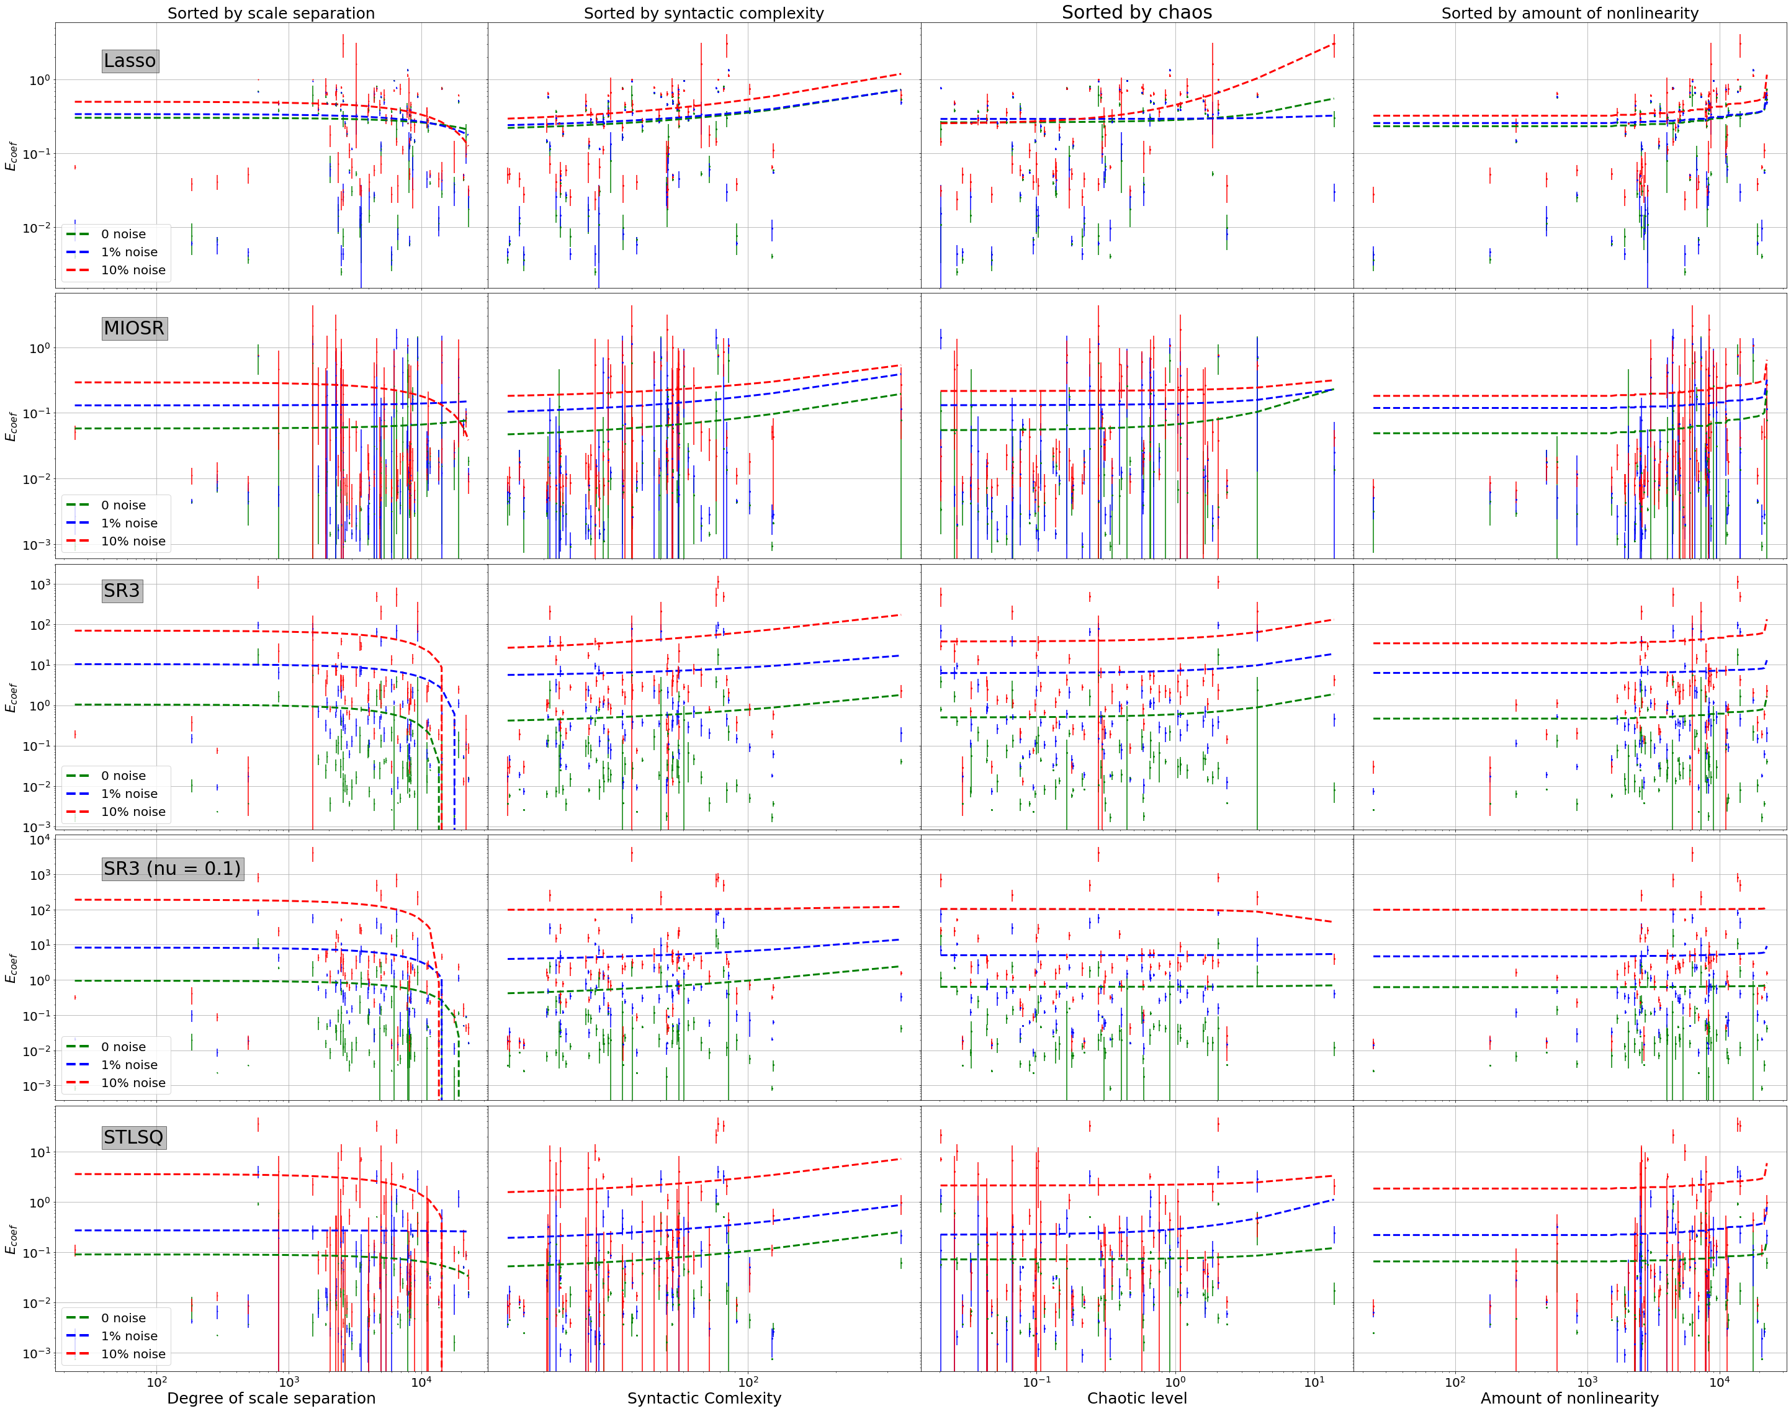
Task: Select the 'MIOSR' method label box
Action: click(135, 328)
